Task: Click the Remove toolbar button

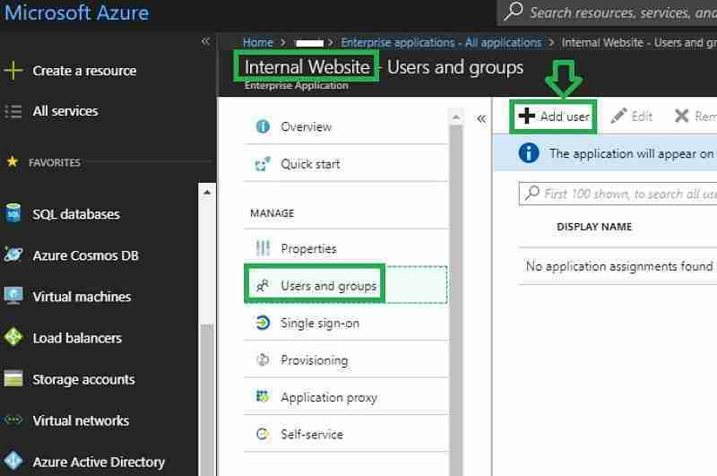Action: (x=695, y=117)
